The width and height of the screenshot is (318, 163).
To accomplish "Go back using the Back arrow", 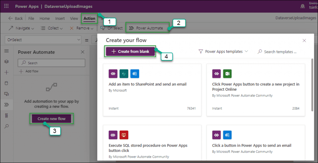I will click(x=16, y=18).
